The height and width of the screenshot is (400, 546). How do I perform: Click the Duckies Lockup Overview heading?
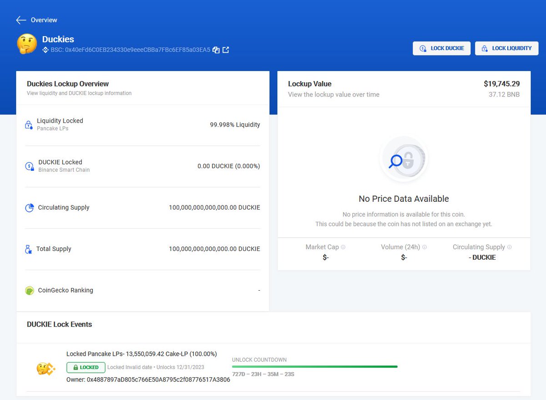68,84
